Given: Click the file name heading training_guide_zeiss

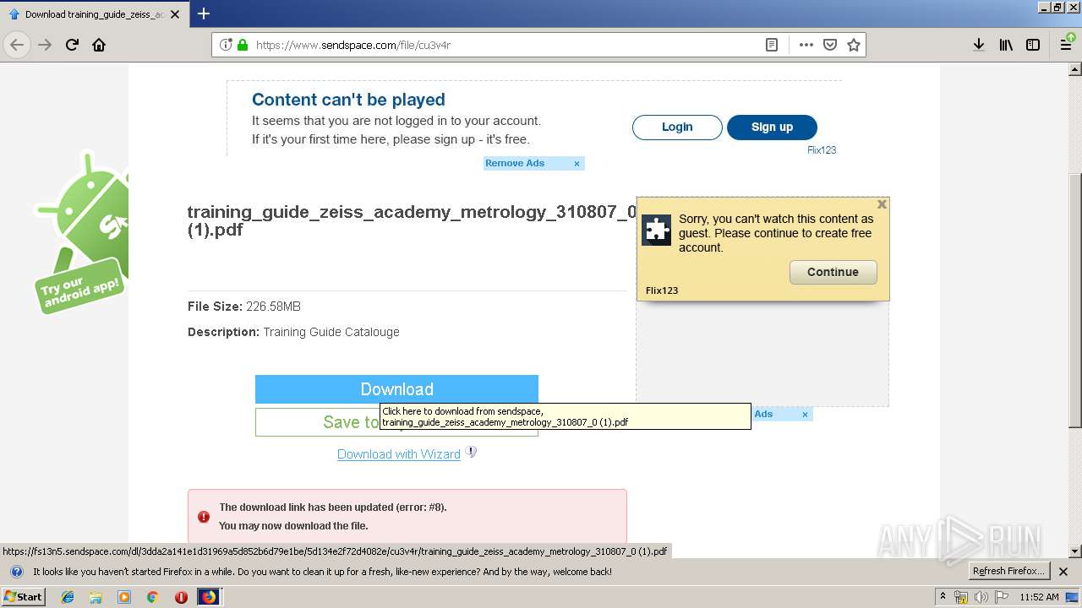Looking at the screenshot, I should (x=412, y=220).
